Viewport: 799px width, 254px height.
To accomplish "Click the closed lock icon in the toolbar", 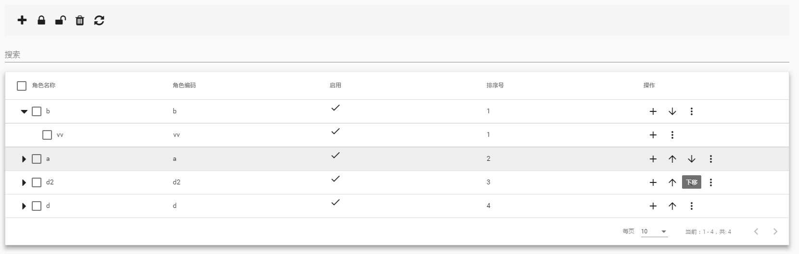I will (41, 20).
